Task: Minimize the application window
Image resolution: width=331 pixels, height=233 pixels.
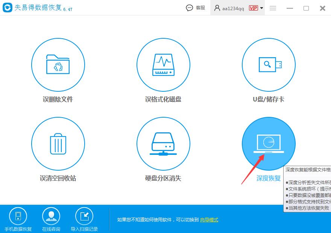Action: click(290, 8)
